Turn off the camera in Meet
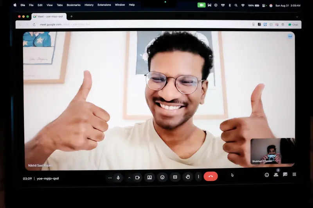The image size is (313, 208). click(x=138, y=178)
